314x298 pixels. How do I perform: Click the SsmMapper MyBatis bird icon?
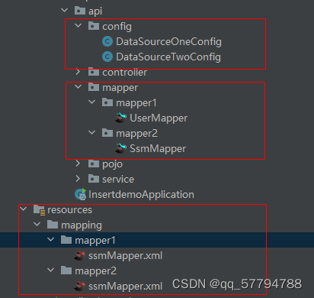tap(121, 148)
